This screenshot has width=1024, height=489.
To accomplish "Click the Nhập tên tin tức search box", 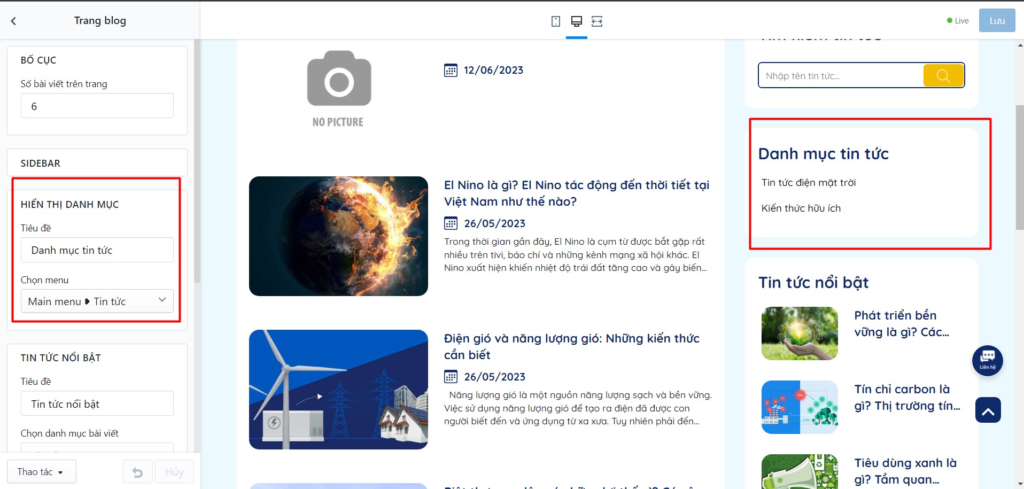I will coord(841,75).
